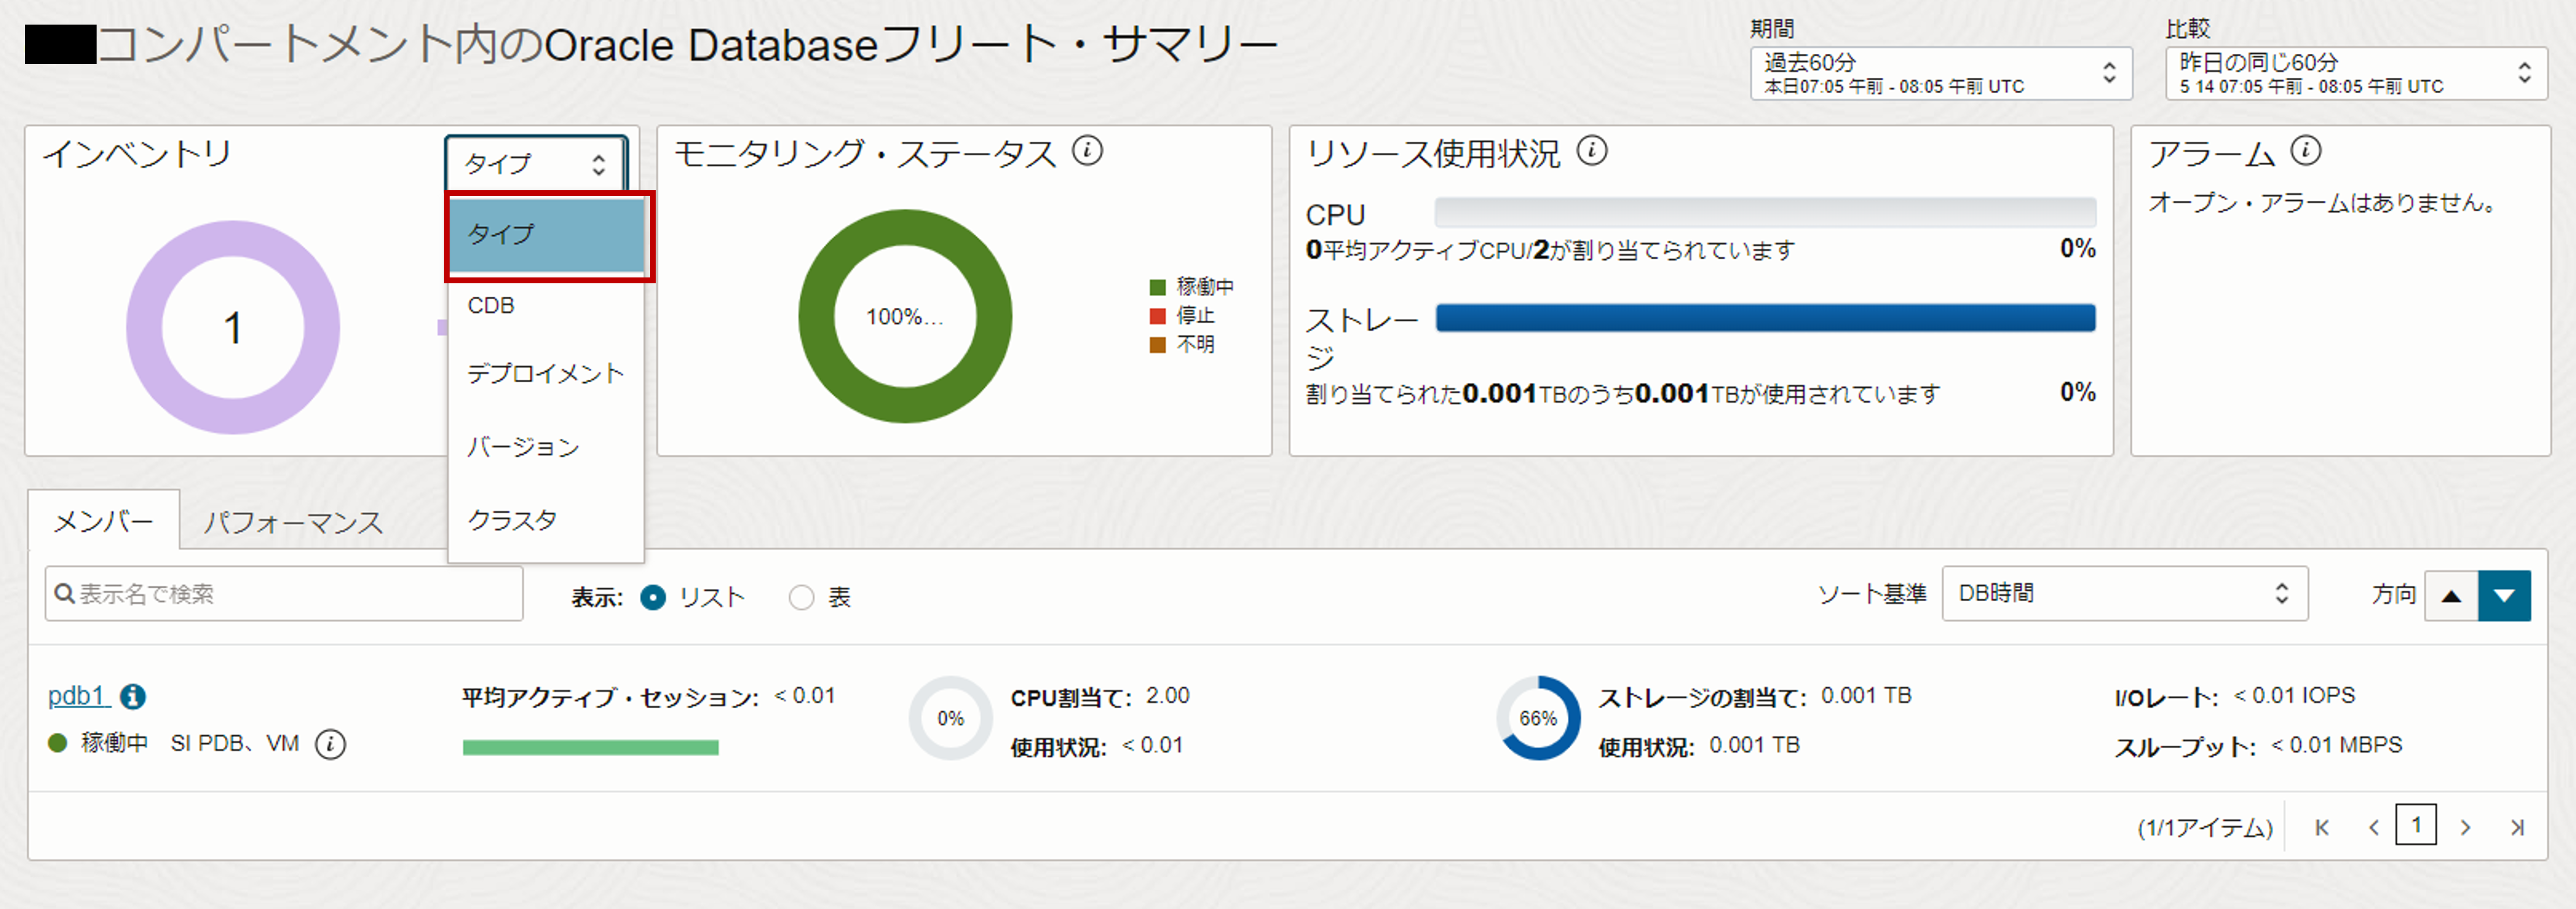Open the 期間 time range dropdown
Viewport: 2576px width, 909px height.
(1941, 73)
